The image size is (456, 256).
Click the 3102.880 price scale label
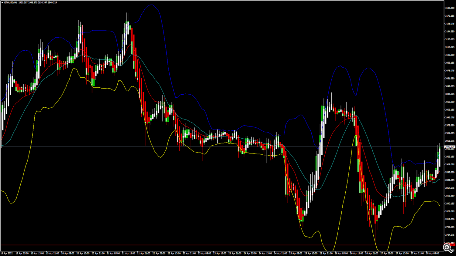click(x=450, y=55)
